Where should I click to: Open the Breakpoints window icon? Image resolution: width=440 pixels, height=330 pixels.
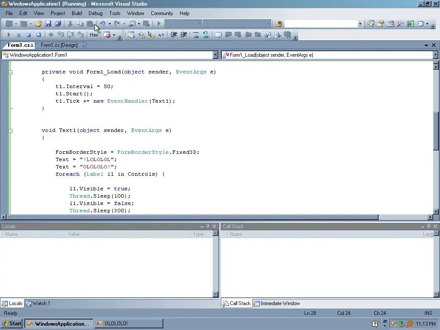107,35
